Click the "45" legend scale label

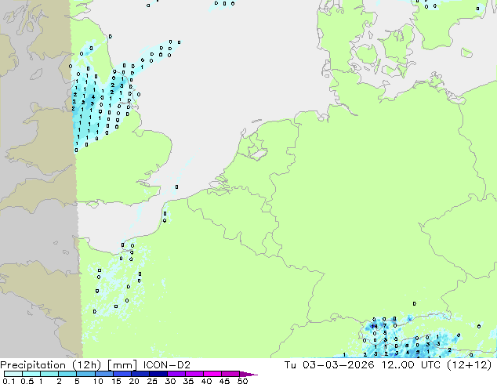pyautogui.click(x=224, y=381)
